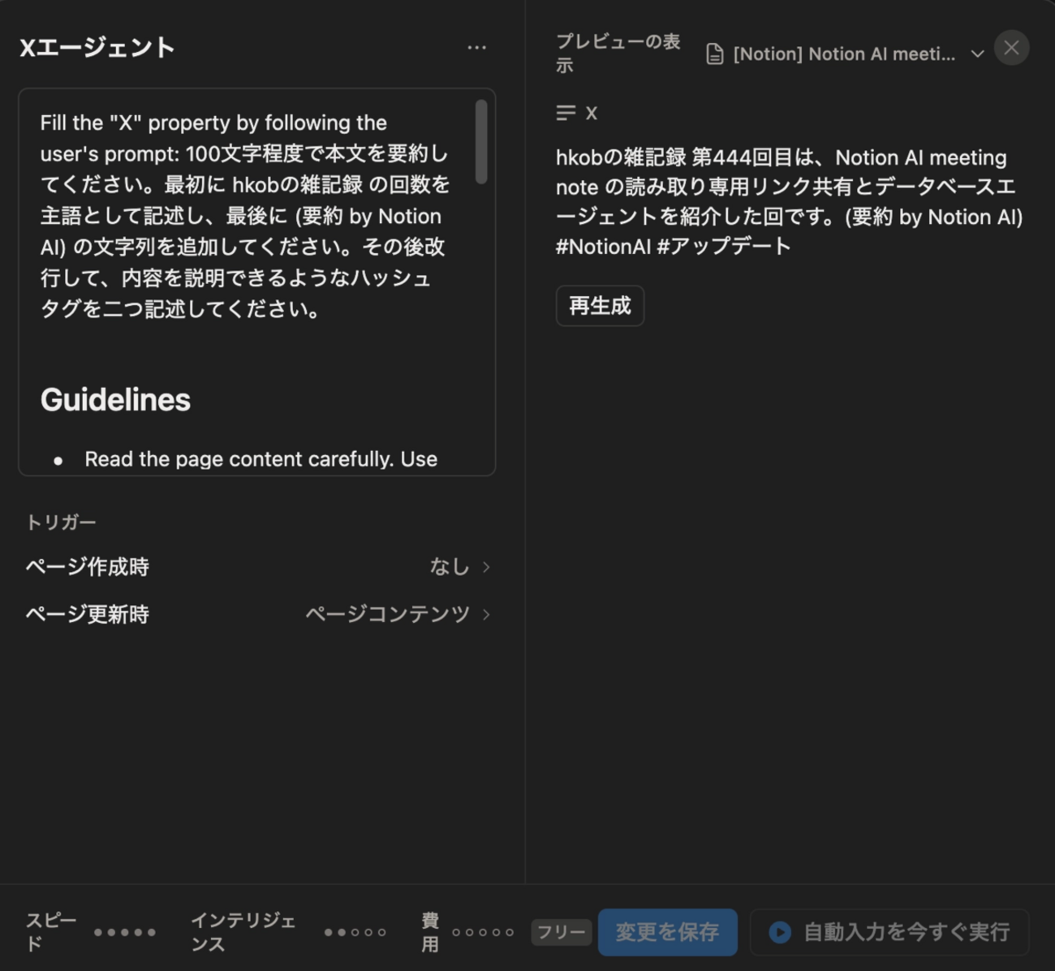This screenshot has height=971, width=1055.
Task: Click the プレビューの表示 label
Action: coord(618,54)
